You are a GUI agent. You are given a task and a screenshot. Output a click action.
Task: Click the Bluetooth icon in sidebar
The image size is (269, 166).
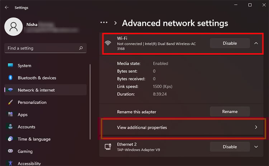[10, 78]
